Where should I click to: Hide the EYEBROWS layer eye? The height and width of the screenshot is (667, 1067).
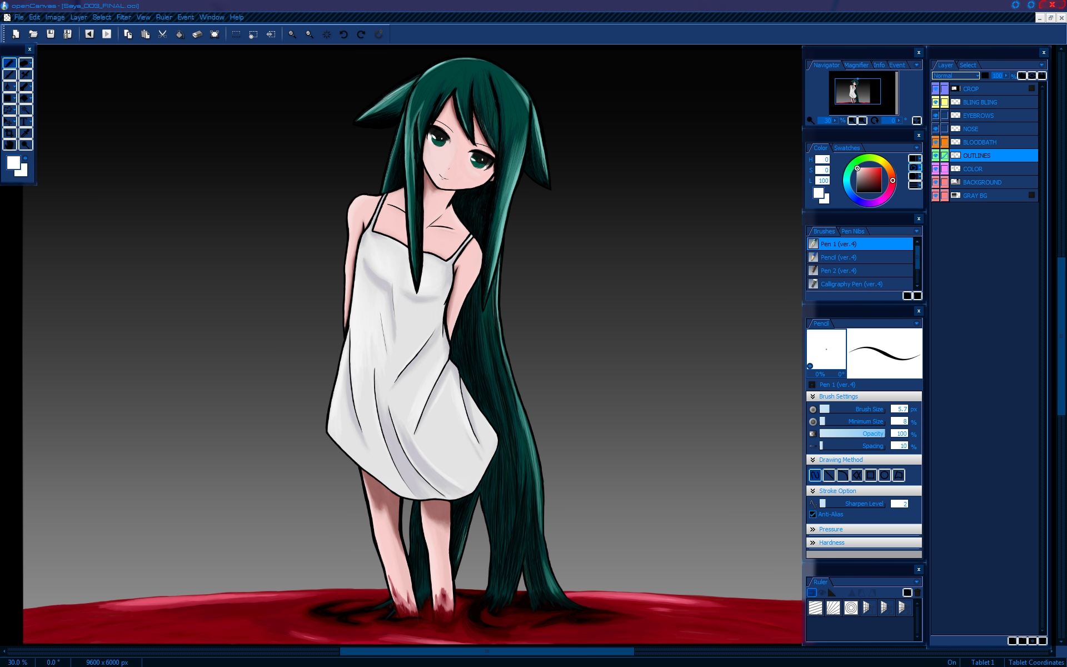[935, 115]
